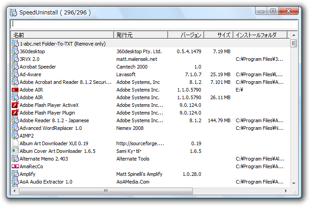The width and height of the screenshot is (310, 207).
Task: Click icon of Adobe Acrobat and Reader 8.1.2
Action: click(x=15, y=82)
